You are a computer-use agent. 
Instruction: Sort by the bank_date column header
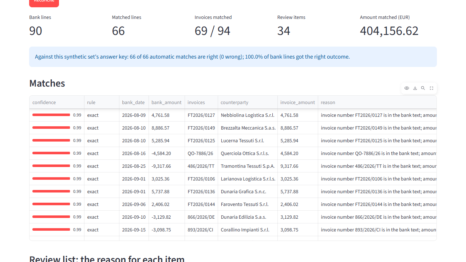point(134,102)
